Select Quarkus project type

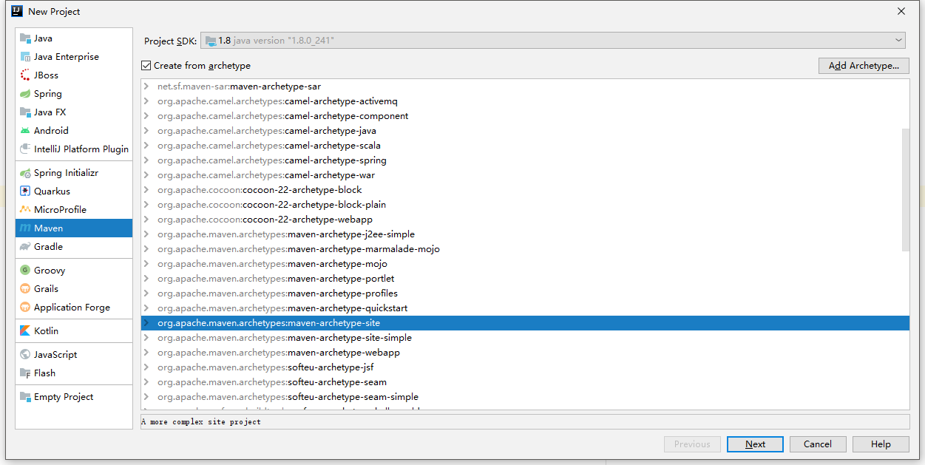(74, 191)
